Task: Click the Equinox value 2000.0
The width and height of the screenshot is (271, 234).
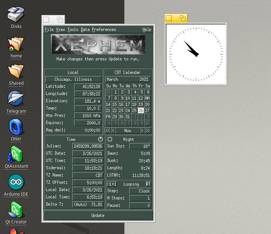Action: pos(88,123)
